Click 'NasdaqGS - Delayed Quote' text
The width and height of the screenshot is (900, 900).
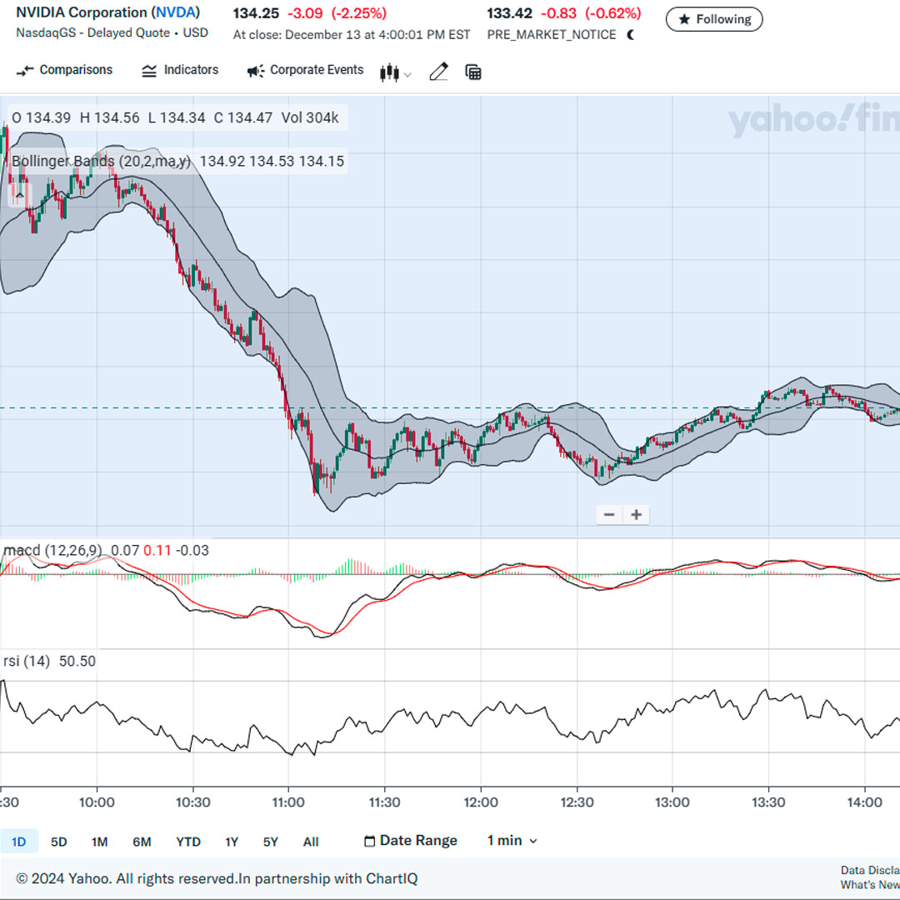[93, 32]
